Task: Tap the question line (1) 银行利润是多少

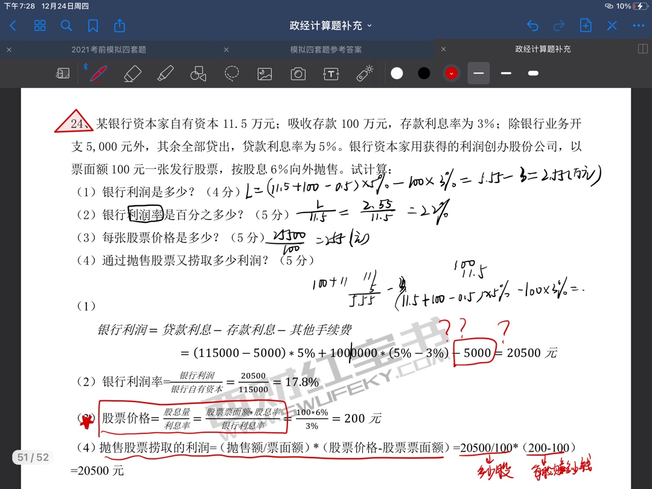Action: click(x=158, y=192)
